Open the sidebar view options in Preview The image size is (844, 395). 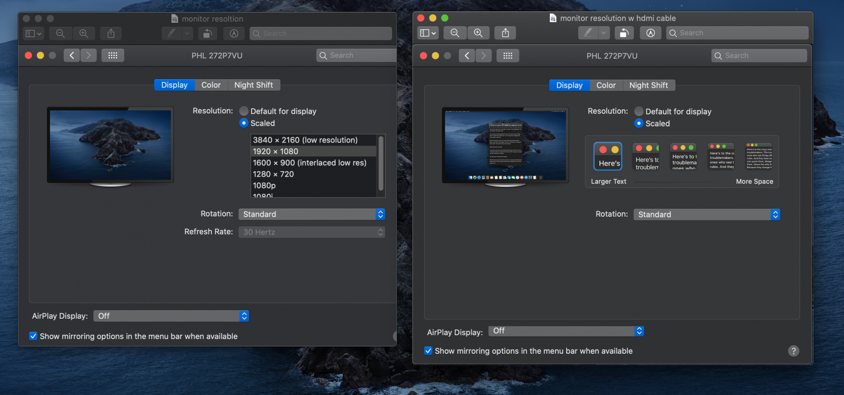(33, 33)
